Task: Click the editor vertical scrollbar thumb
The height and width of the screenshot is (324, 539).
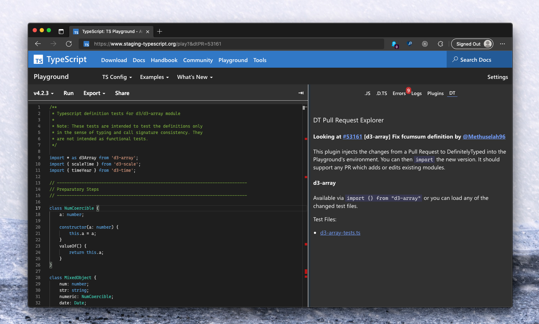Action: pos(304,108)
